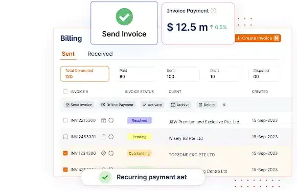Click the Archive action
The height and width of the screenshot is (191, 297).
180,104
